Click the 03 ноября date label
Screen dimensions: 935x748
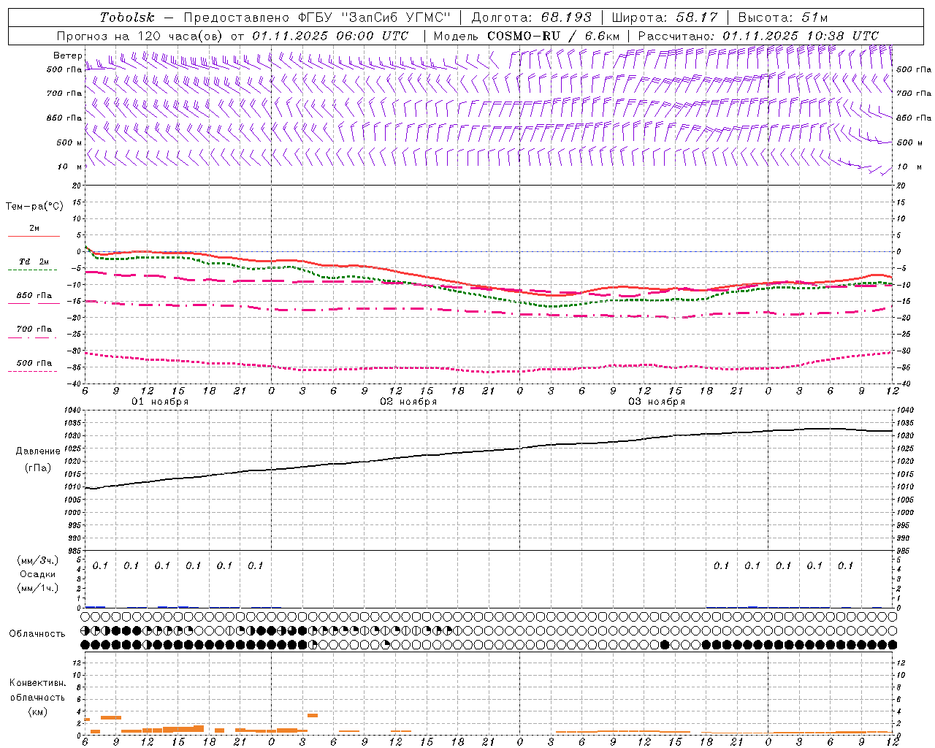[657, 402]
